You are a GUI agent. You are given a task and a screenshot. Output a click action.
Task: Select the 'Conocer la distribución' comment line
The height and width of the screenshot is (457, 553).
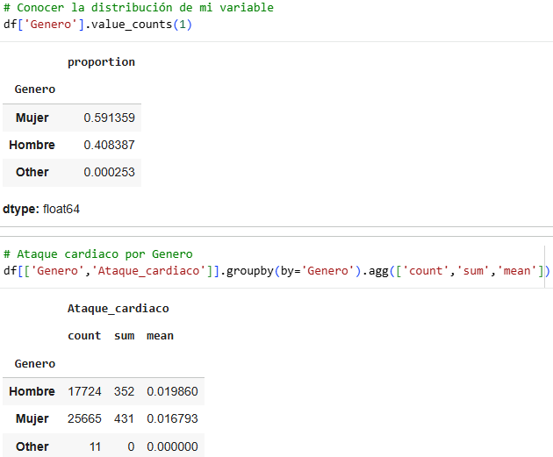click(x=139, y=7)
